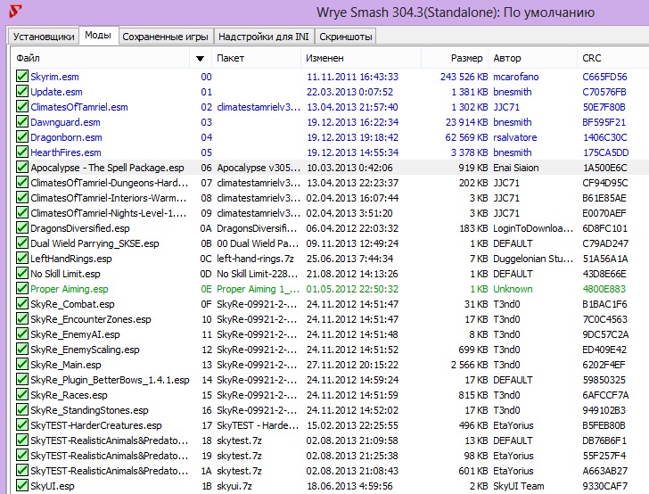The height and width of the screenshot is (494, 649).
Task: Click the Wrye Smash app icon in title bar
Action: pos(16,12)
